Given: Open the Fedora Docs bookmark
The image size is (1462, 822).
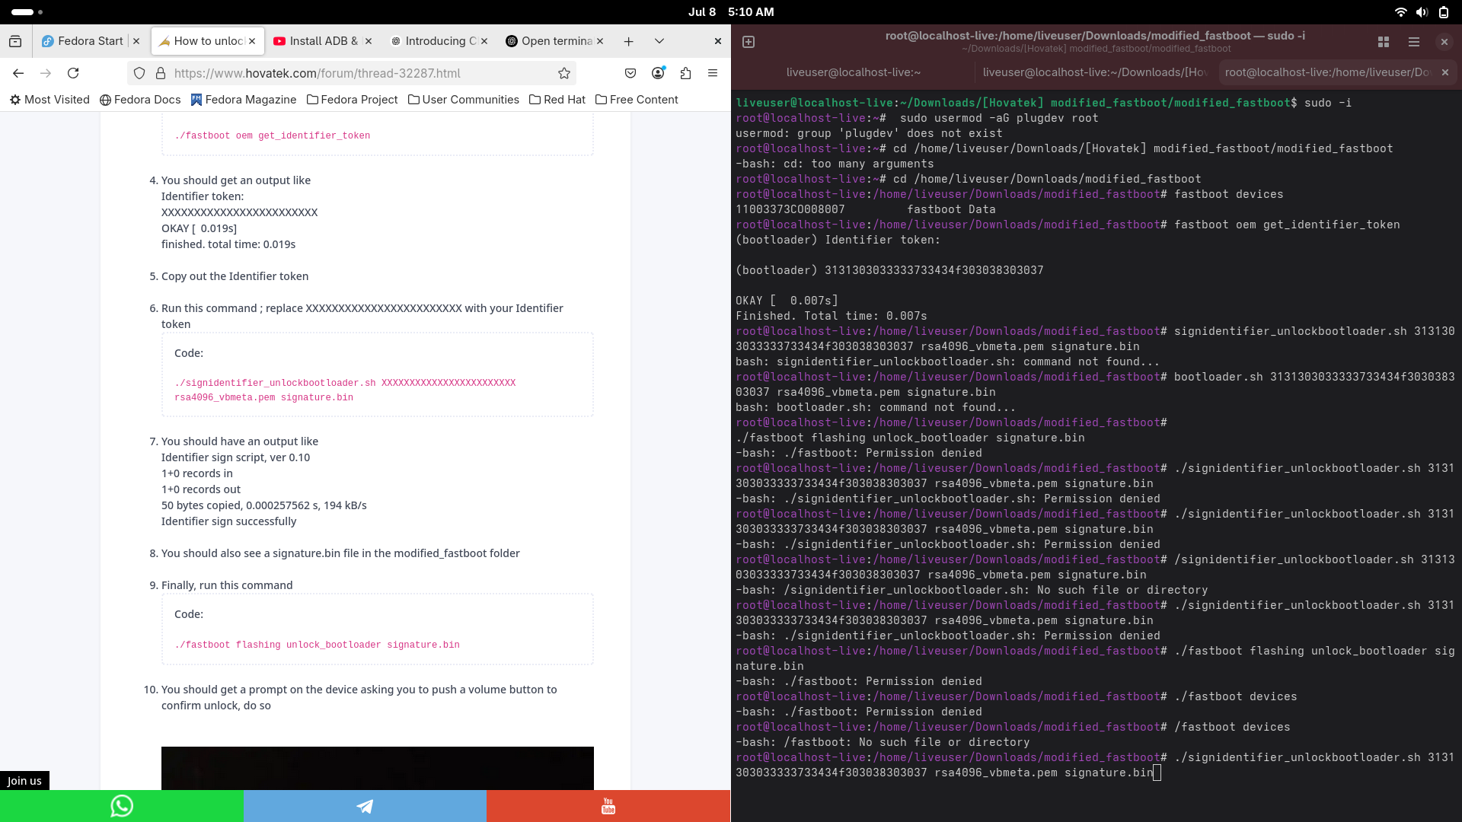Looking at the screenshot, I should click(140, 100).
